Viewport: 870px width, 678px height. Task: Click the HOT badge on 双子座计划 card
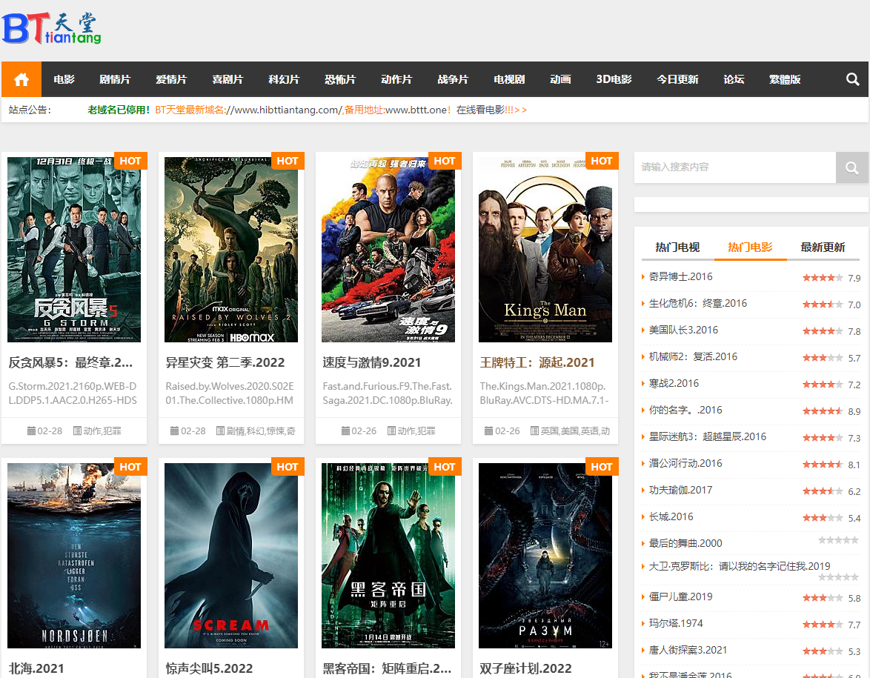click(x=602, y=467)
